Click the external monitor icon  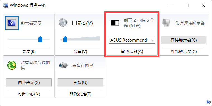[x=166, y=23]
